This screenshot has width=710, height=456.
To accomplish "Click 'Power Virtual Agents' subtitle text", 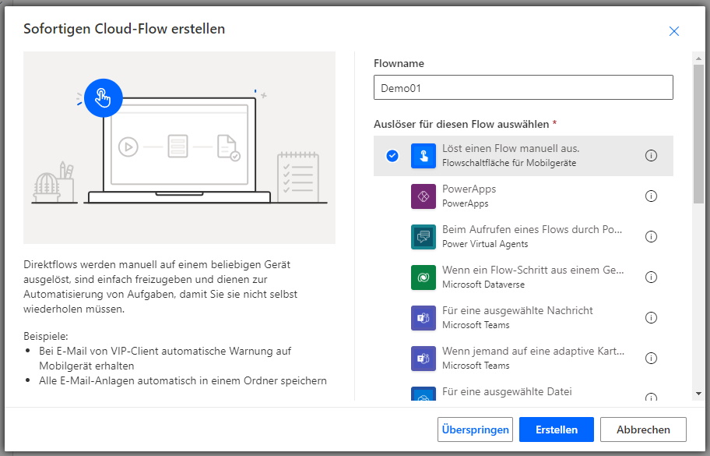I will point(485,244).
